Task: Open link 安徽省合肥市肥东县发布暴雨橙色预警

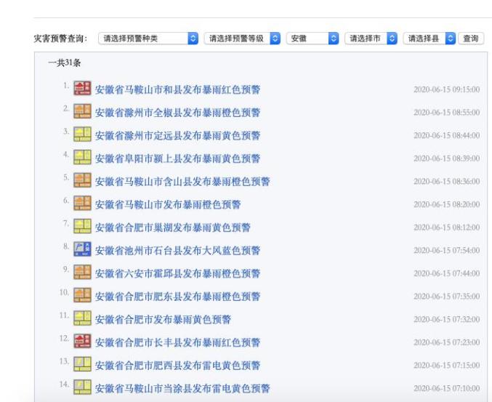Action: click(x=177, y=297)
